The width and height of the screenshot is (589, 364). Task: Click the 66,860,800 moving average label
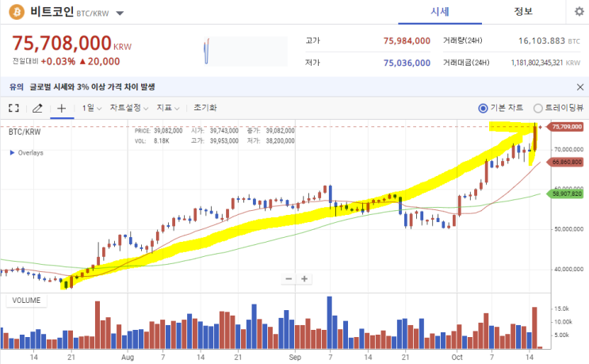pyautogui.click(x=567, y=162)
